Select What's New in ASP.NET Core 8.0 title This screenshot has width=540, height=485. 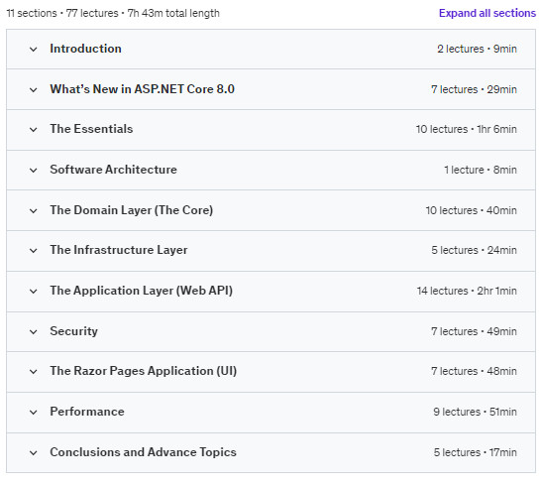point(143,89)
